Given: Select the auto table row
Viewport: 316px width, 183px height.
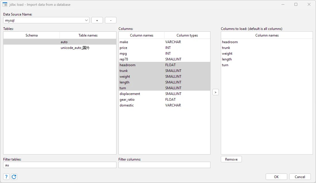Looking at the screenshot, I should 64,42.
